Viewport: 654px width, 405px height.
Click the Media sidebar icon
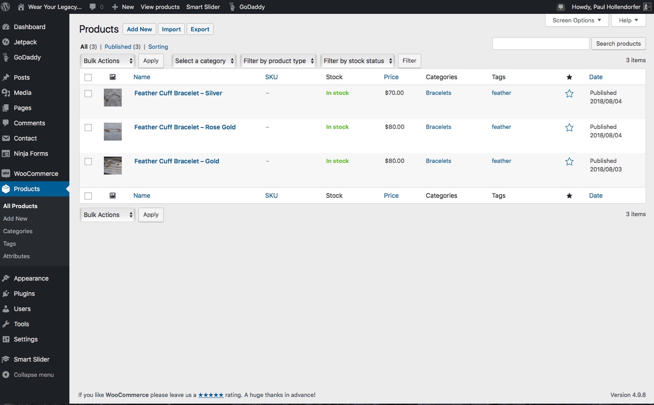coord(6,93)
